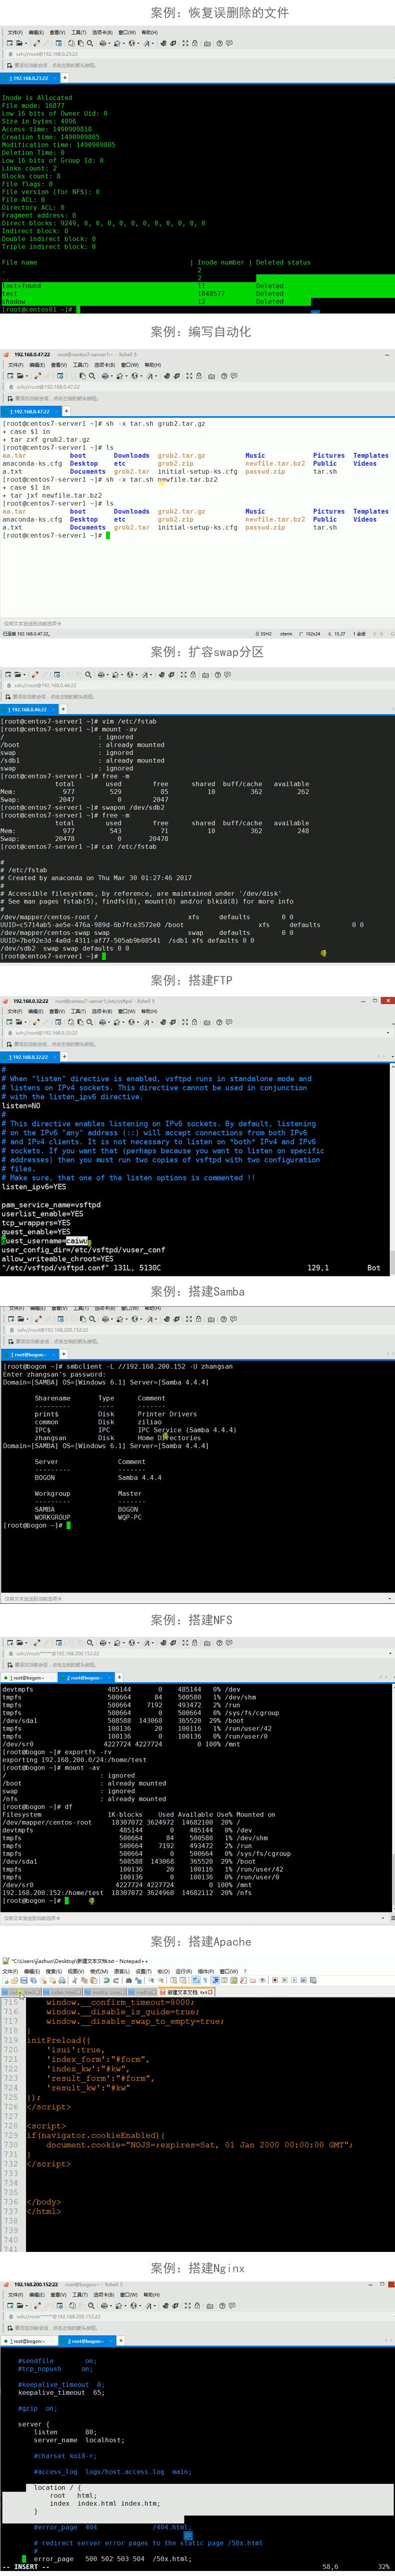Click '</html>' line in Notepad++
This screenshot has width=395, height=2576.
[x=44, y=2211]
